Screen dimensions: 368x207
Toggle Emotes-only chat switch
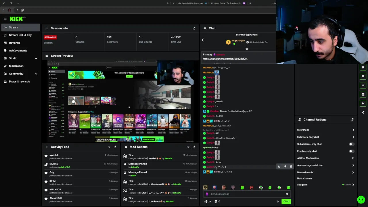coord(352,151)
